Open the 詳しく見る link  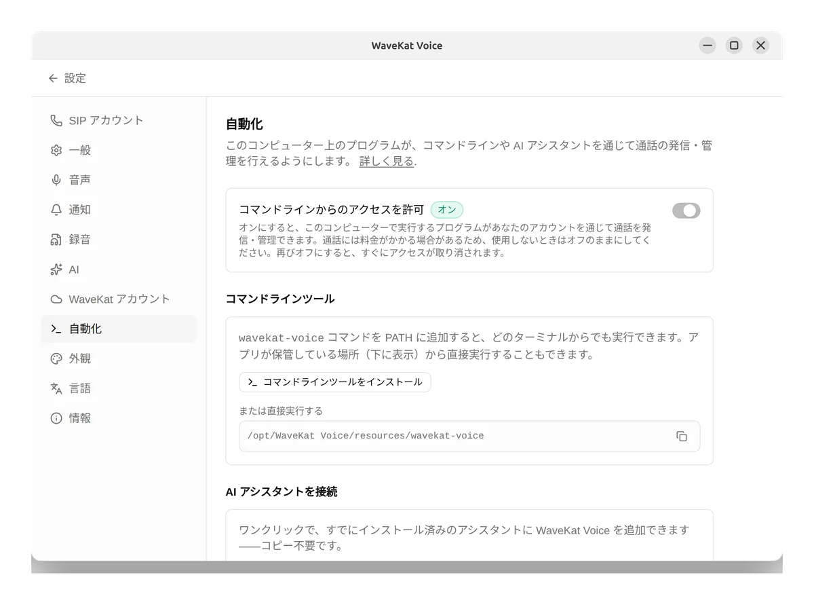387,162
